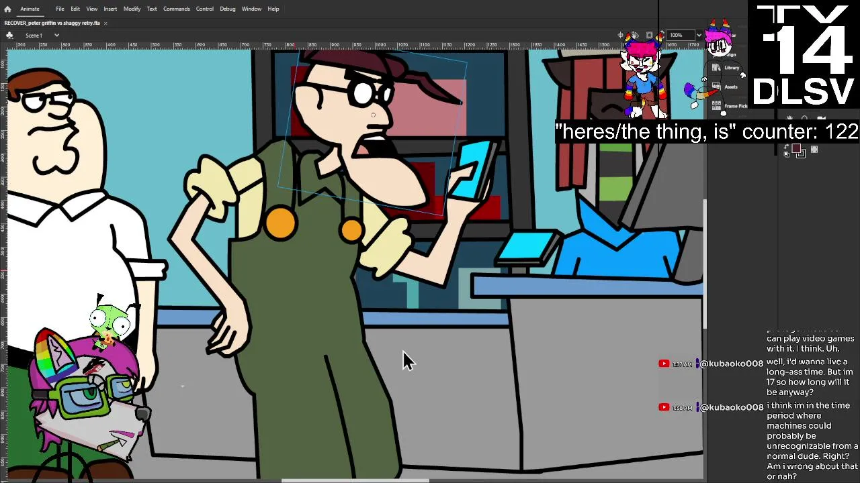Expand the Scene 1 dropdown
This screenshot has width=860, height=483.
click(56, 35)
